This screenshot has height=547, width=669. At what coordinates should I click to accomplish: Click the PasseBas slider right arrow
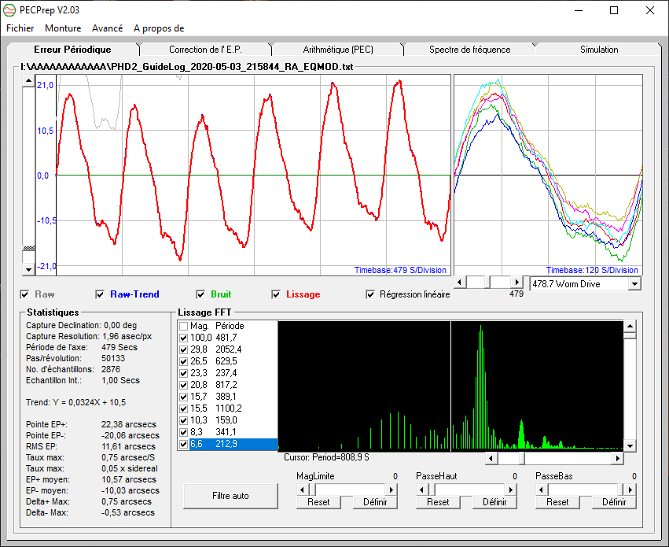[630, 489]
